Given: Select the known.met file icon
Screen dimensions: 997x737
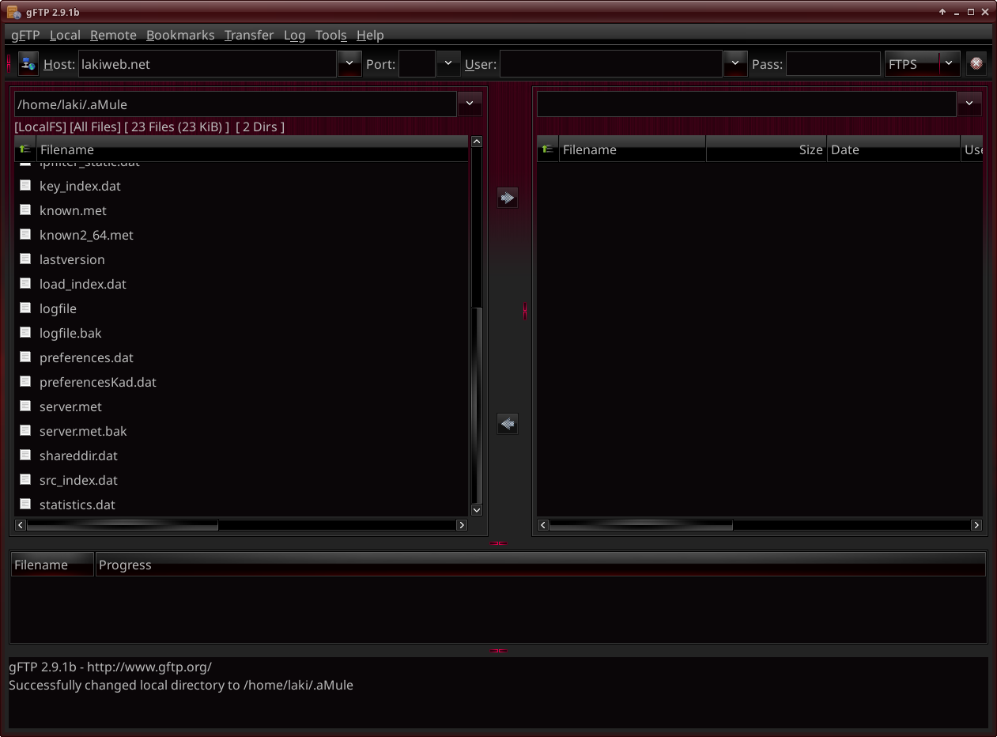Looking at the screenshot, I should 25,210.
